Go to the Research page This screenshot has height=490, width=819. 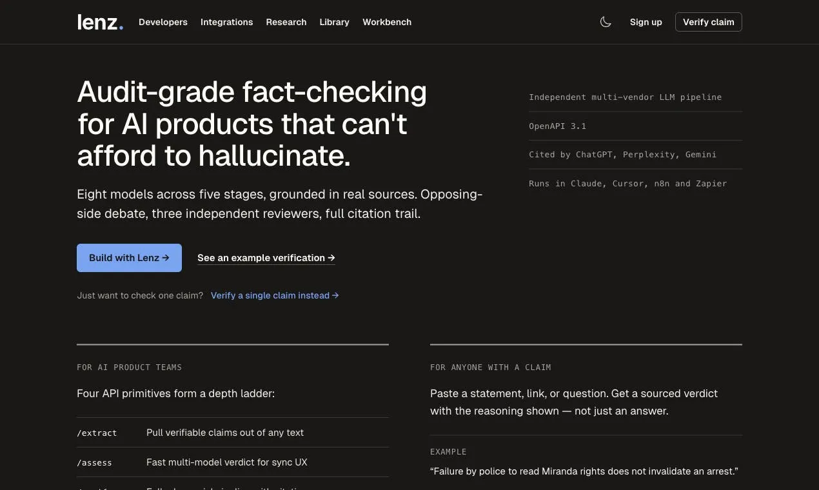coord(286,22)
